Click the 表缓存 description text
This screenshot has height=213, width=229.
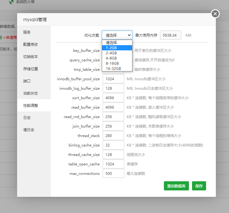coord(132,164)
